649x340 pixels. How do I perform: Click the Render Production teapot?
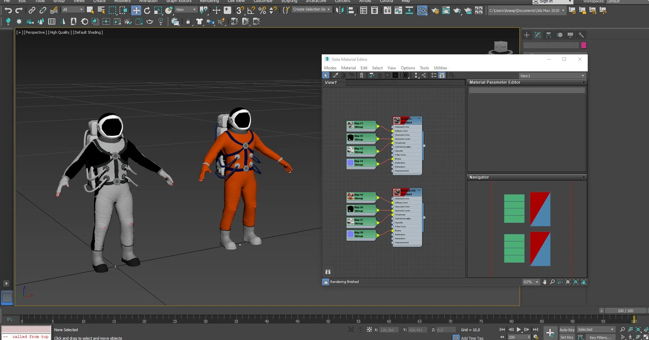pyautogui.click(x=457, y=11)
